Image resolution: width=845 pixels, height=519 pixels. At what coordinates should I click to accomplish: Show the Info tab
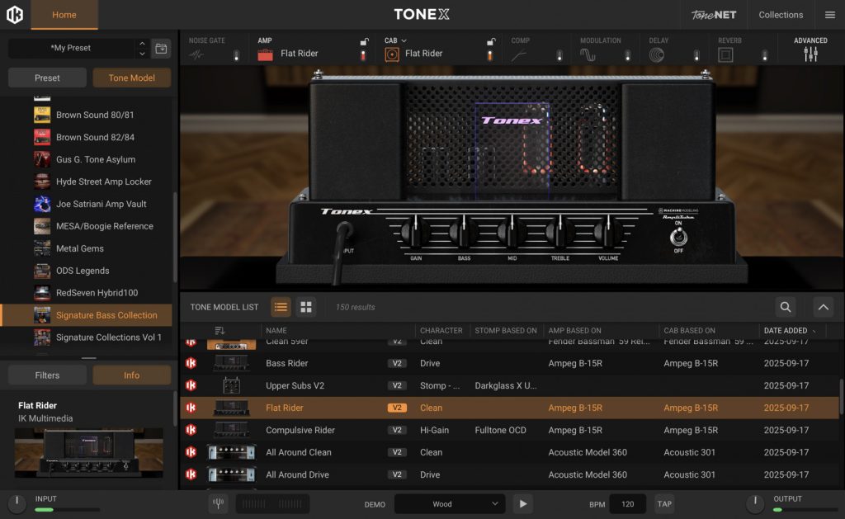[x=131, y=375]
